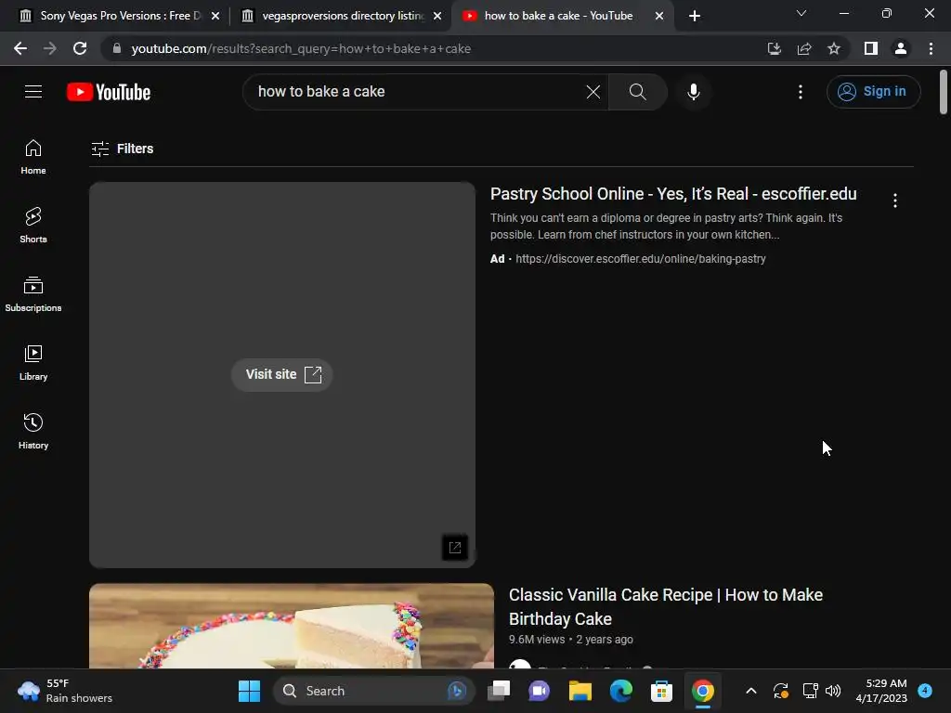Go back to the previous page
The image size is (951, 713).
pyautogui.click(x=20, y=48)
